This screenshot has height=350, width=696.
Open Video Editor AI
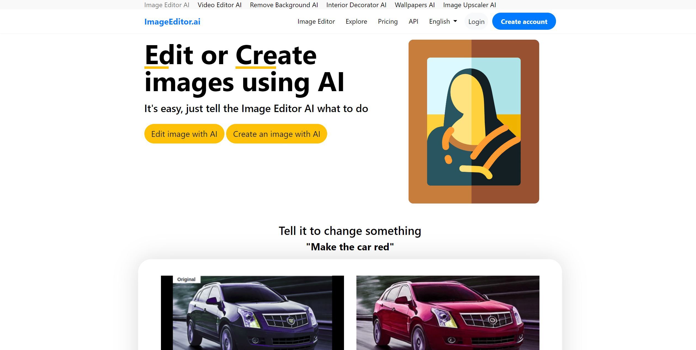pyautogui.click(x=219, y=5)
